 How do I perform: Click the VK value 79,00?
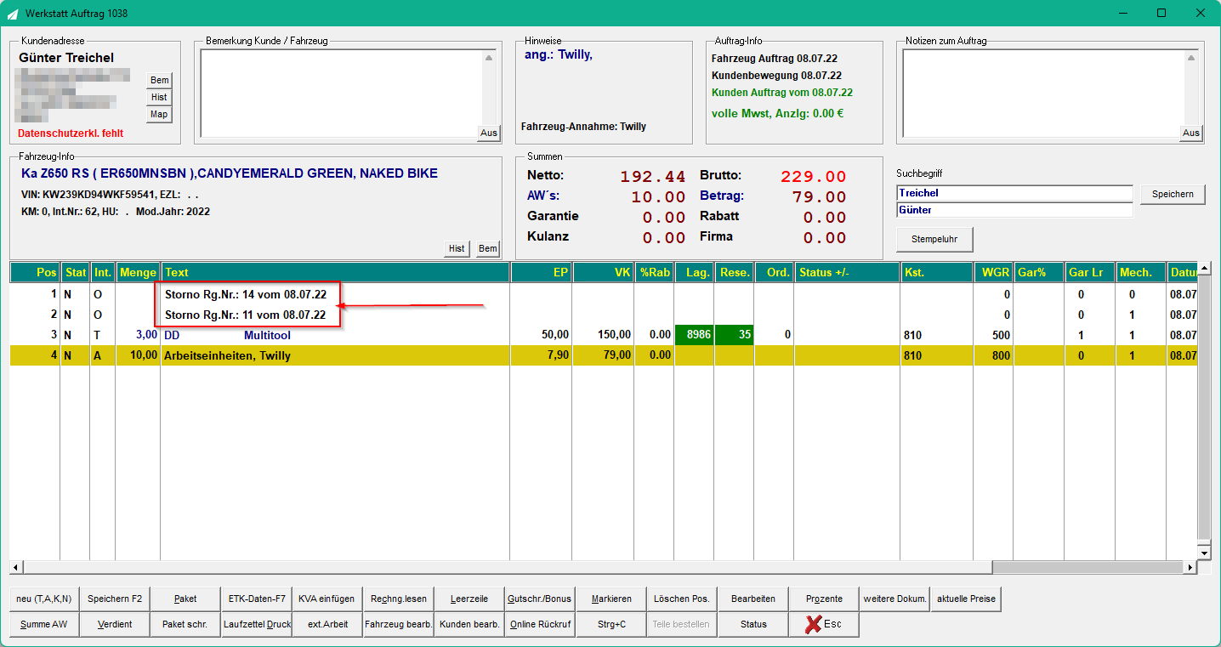616,355
